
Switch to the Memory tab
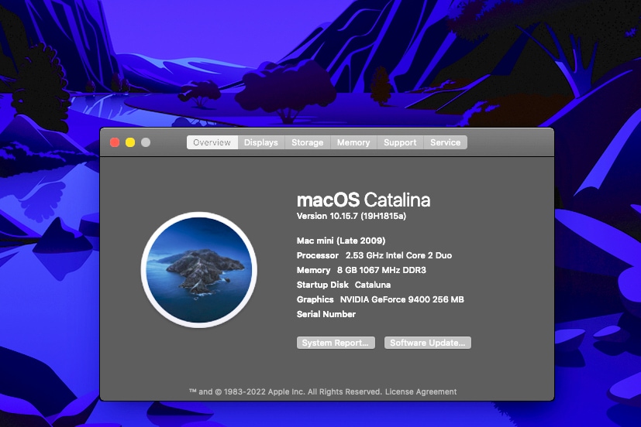(x=353, y=142)
